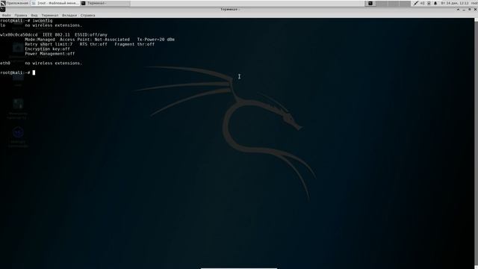Click the text Access Point: Not-Associated

95,40
